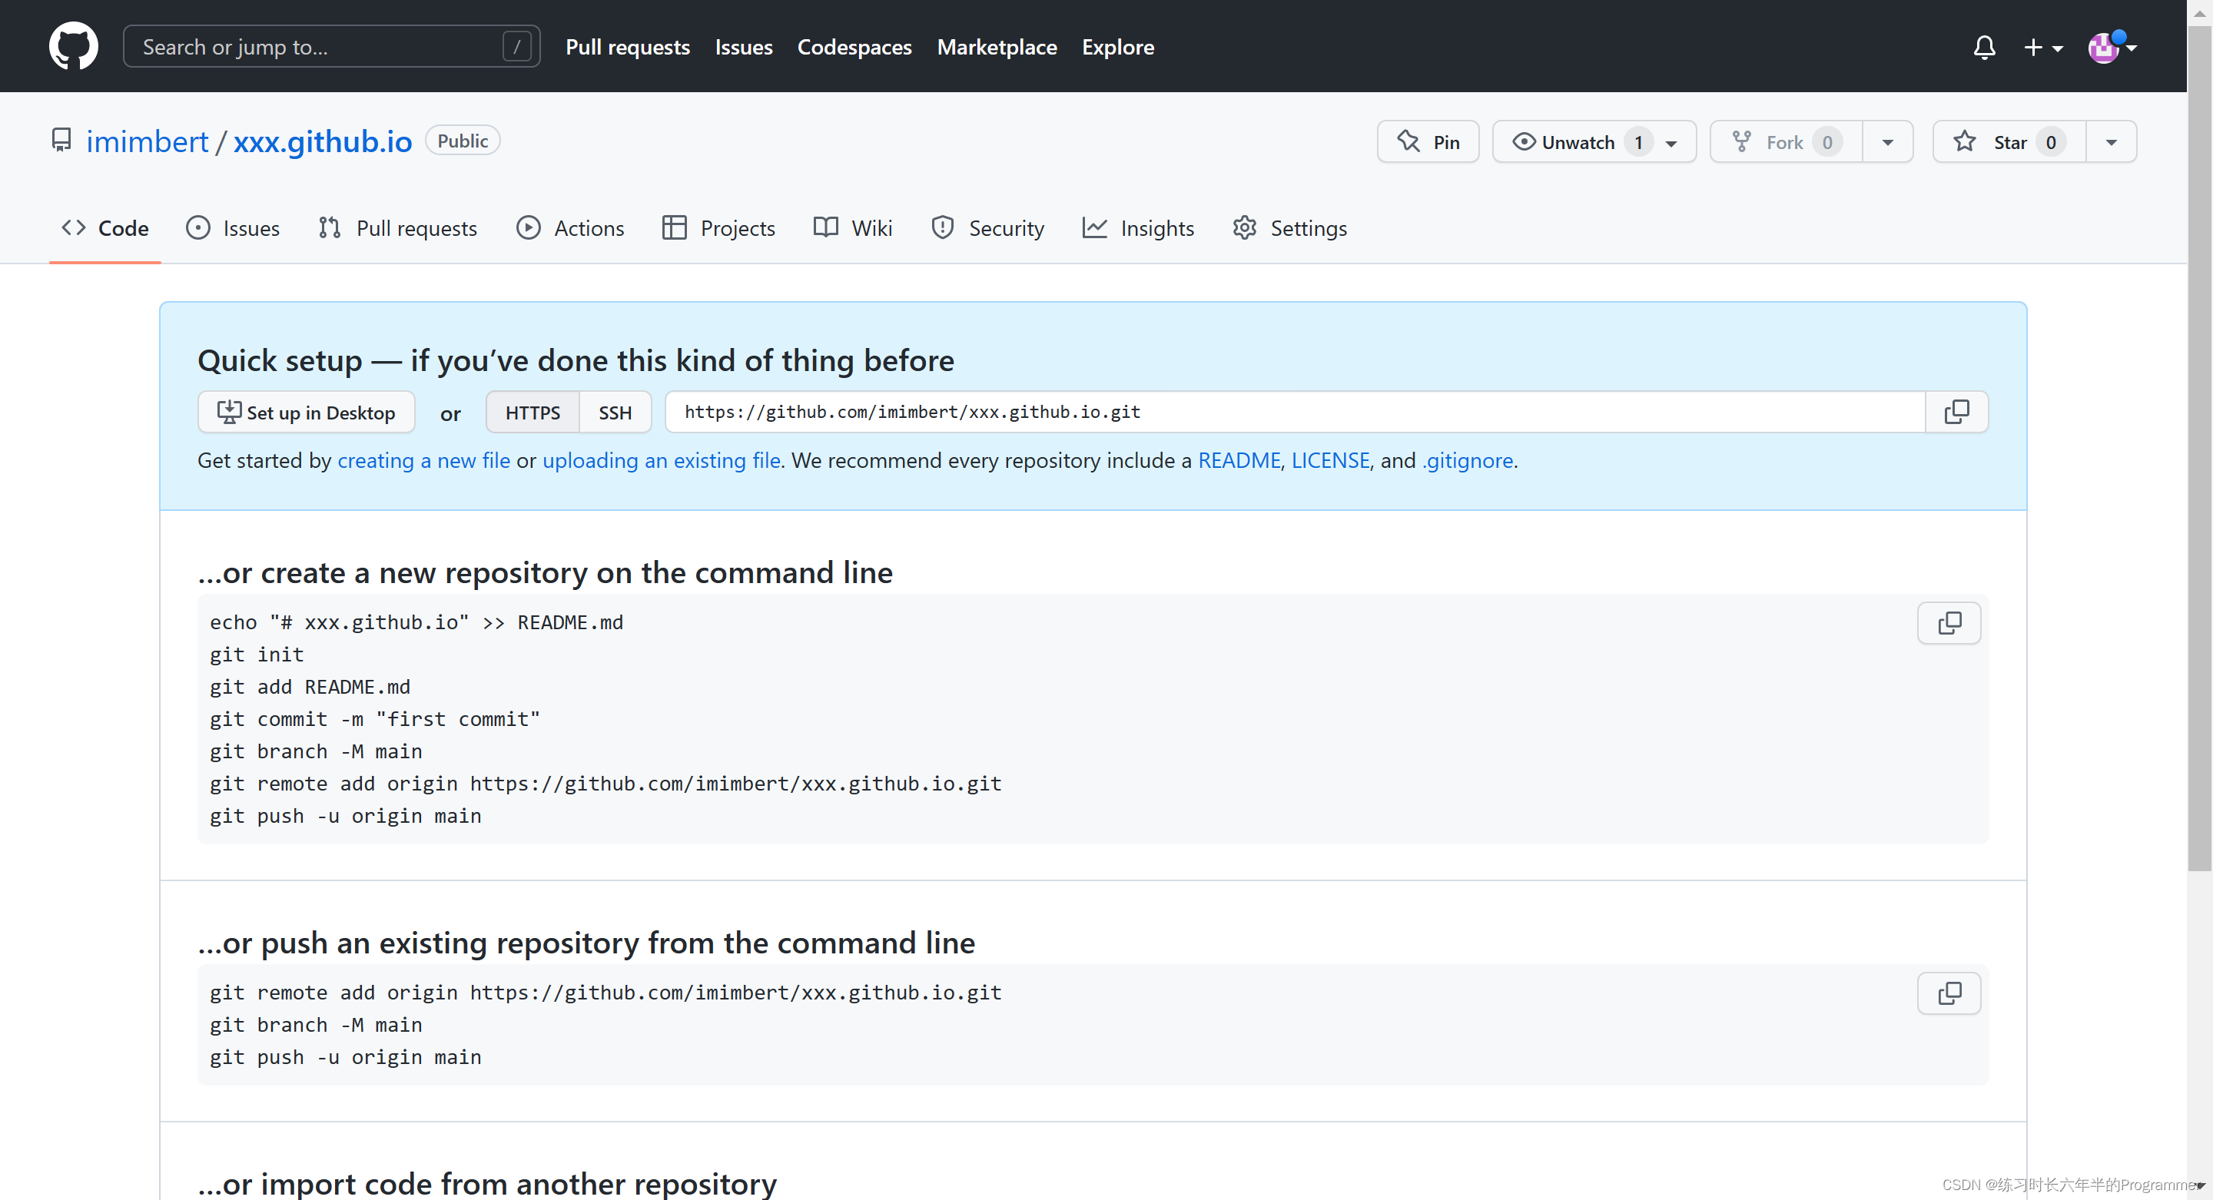2213x1200 pixels.
Task: Copy the push existing repository commands
Action: tap(1949, 994)
